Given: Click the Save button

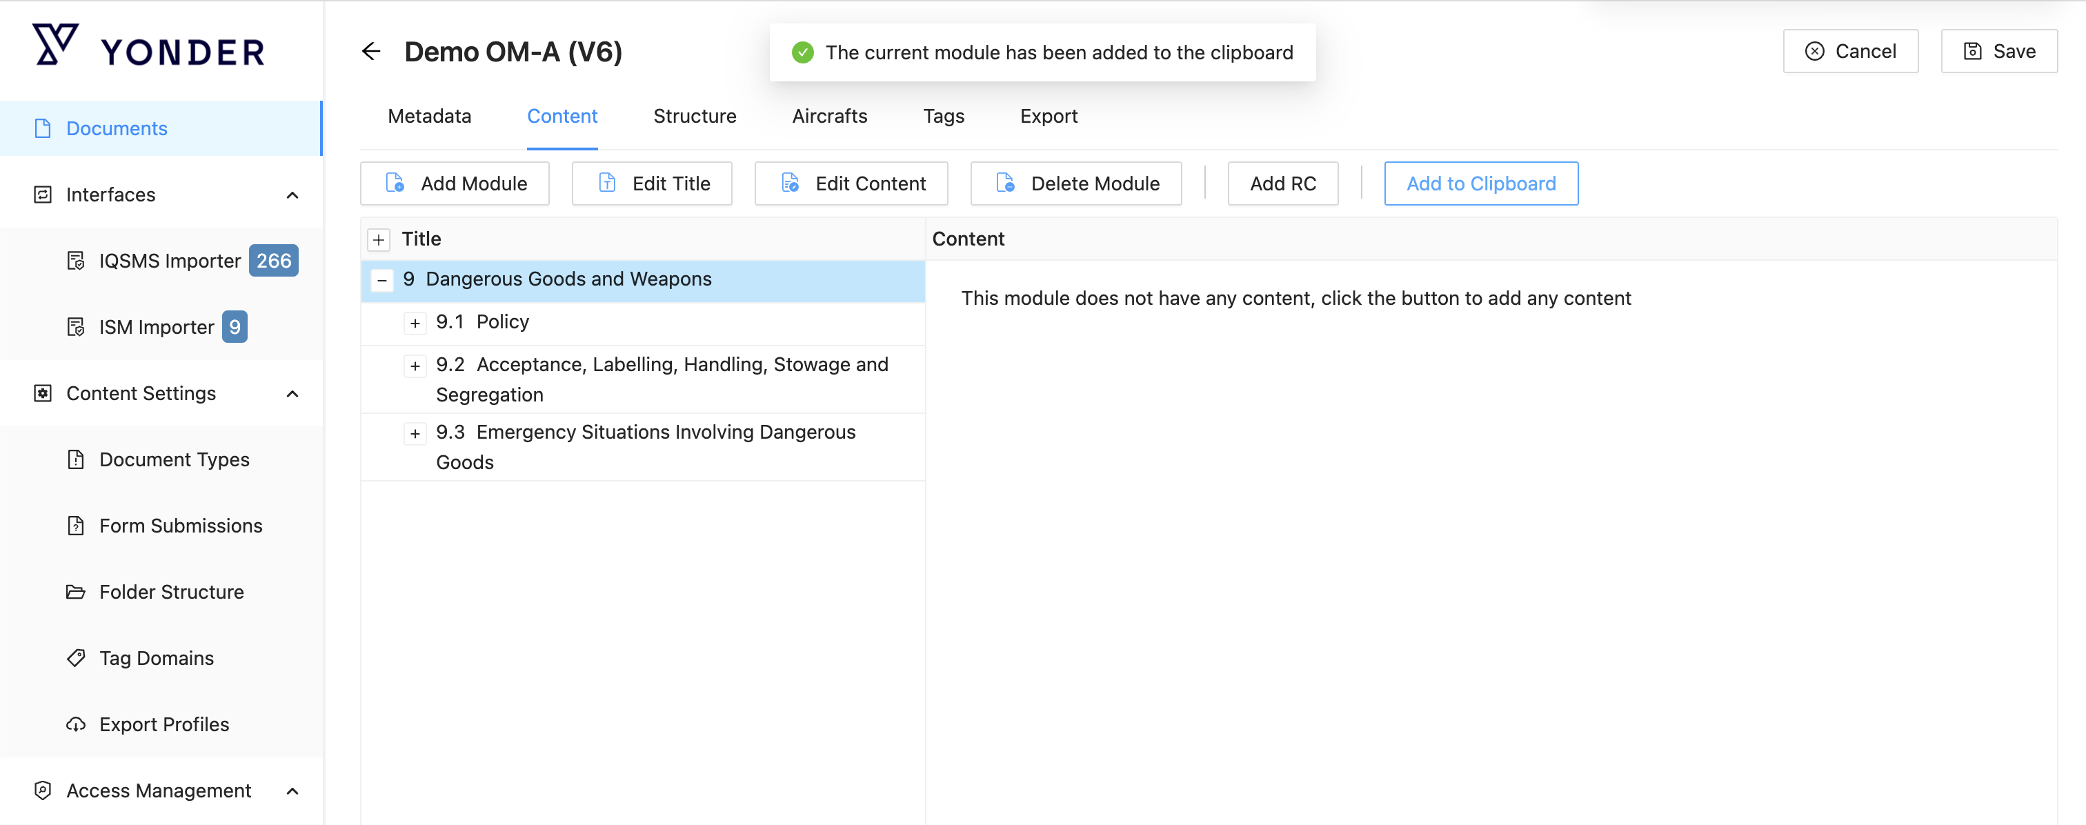Looking at the screenshot, I should tap(1998, 52).
